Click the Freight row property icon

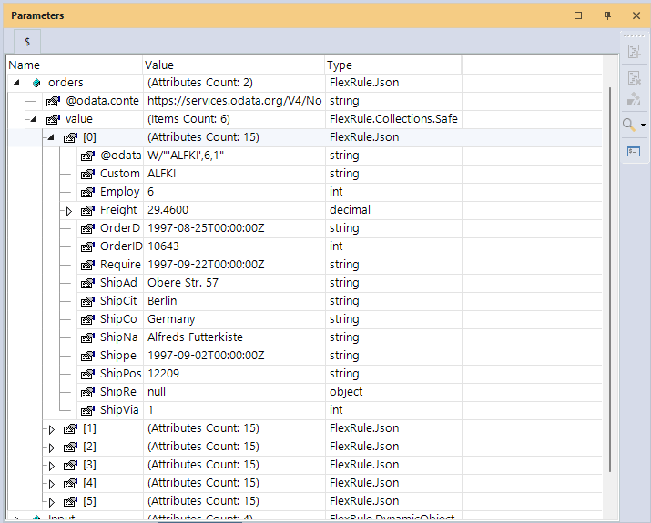pos(87,211)
